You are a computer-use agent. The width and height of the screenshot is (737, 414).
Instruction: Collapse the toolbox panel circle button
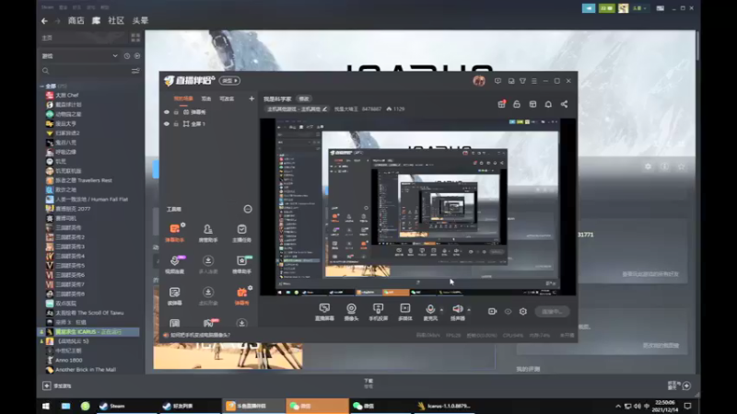[248, 209]
